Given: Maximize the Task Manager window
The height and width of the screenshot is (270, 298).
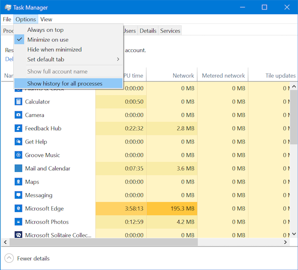Looking at the screenshot, I should point(264,7).
